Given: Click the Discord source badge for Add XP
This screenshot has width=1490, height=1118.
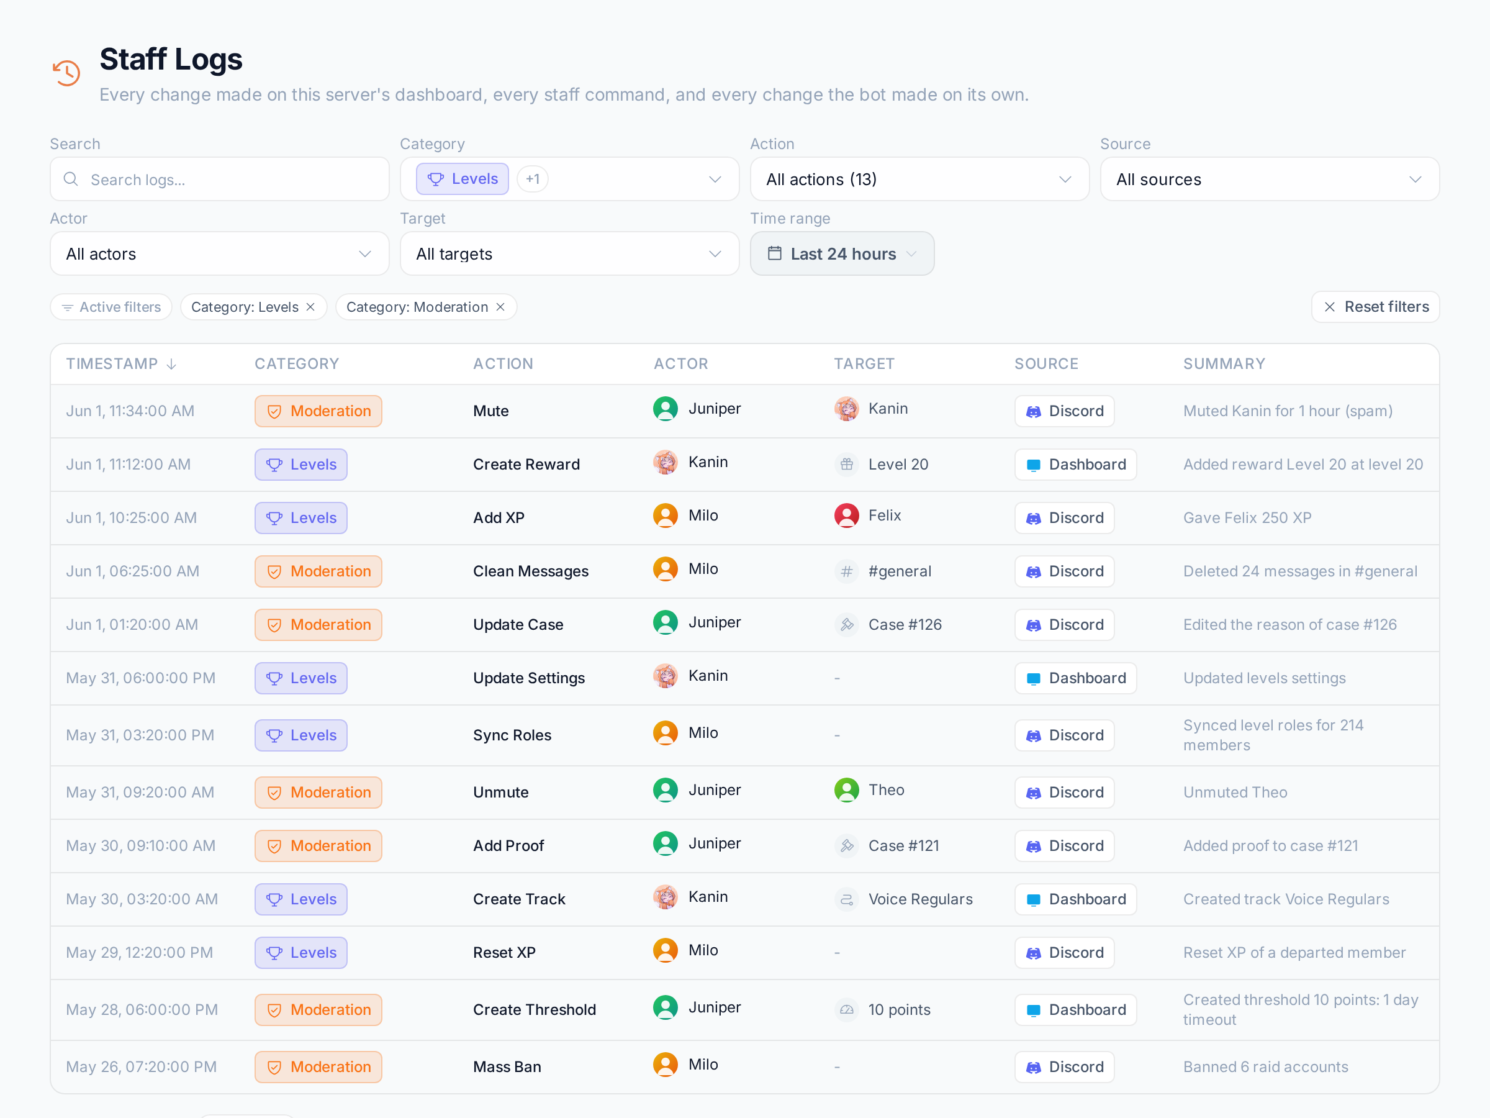Looking at the screenshot, I should point(1064,518).
